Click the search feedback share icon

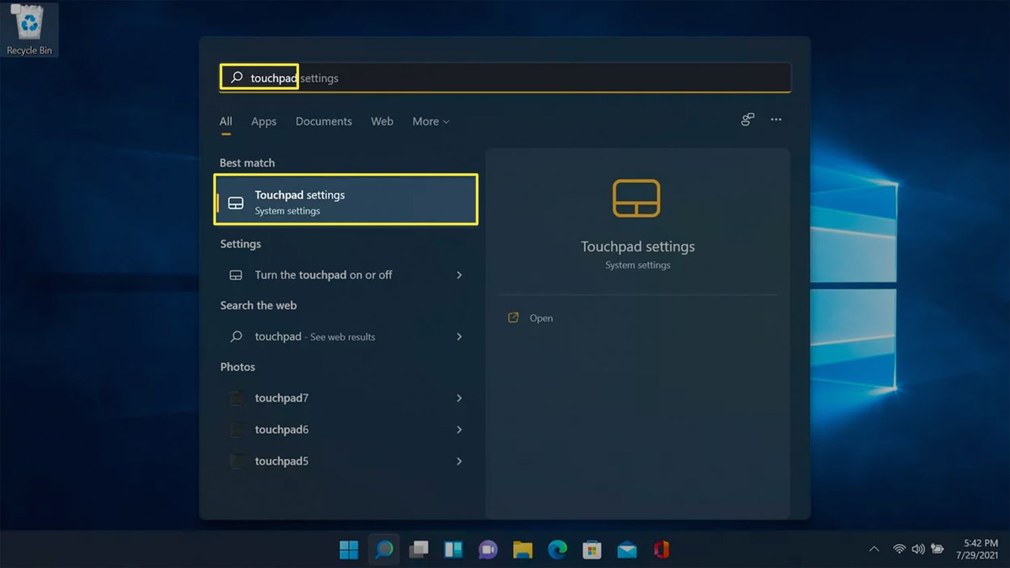(747, 120)
